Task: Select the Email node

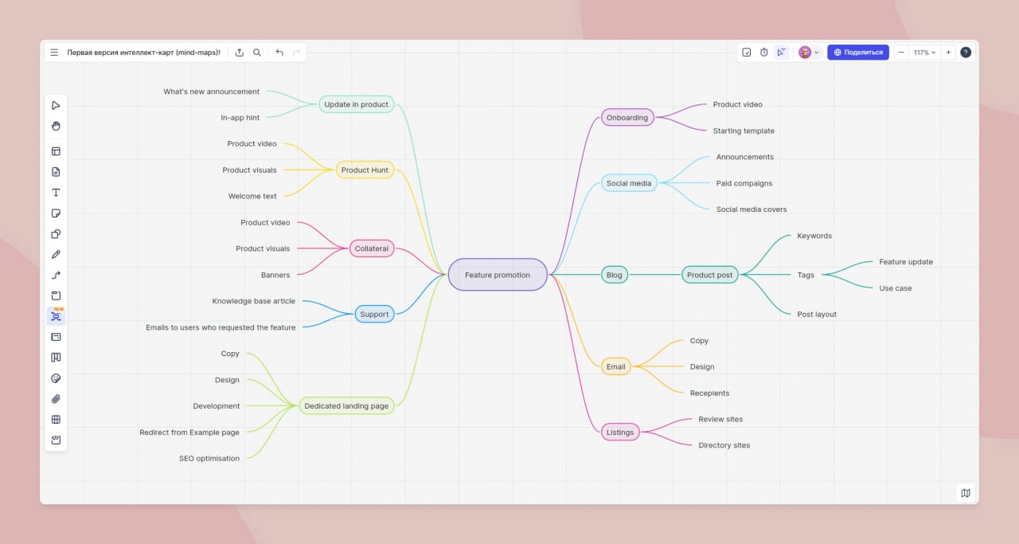Action: pos(616,366)
